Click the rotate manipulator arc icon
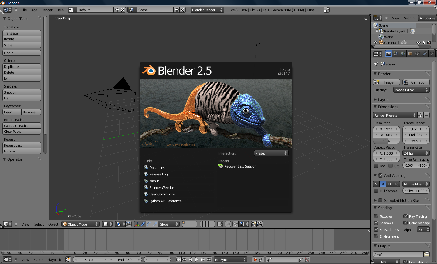This screenshot has width=437, height=264. pyautogui.click(x=149, y=224)
